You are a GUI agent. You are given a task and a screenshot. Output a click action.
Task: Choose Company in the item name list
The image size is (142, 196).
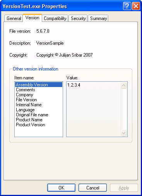point(39,95)
